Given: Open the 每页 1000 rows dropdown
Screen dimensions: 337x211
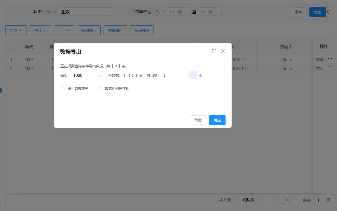Looking at the screenshot, I should (x=88, y=75).
